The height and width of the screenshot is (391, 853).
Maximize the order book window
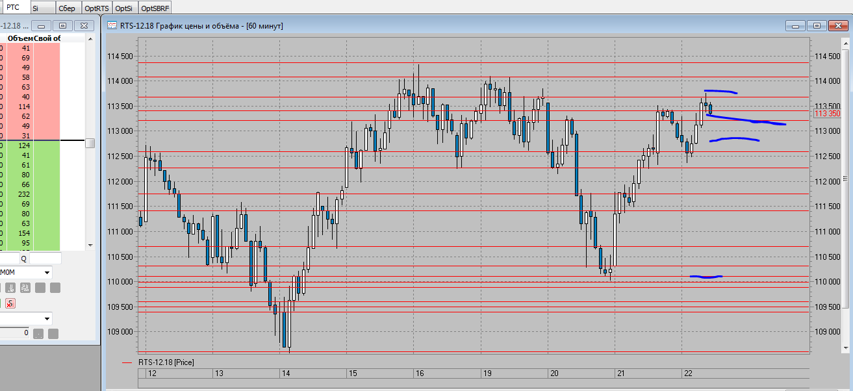tap(62, 26)
